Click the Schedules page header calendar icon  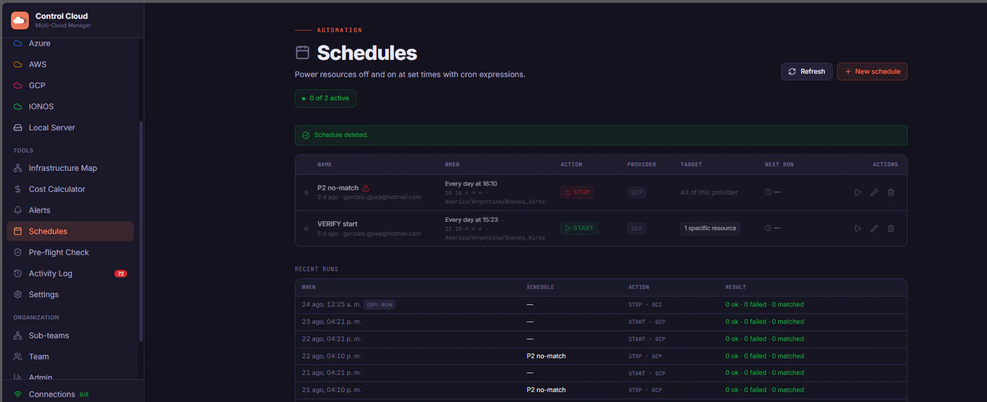coord(303,53)
